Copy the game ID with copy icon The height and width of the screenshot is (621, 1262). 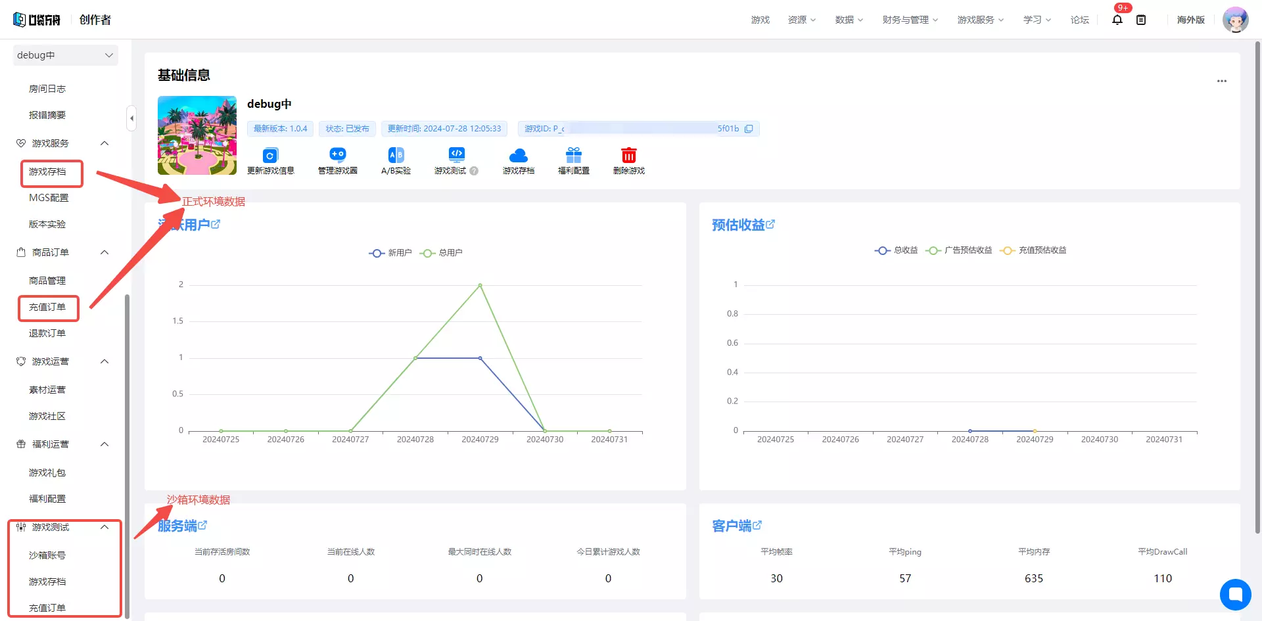tap(749, 129)
